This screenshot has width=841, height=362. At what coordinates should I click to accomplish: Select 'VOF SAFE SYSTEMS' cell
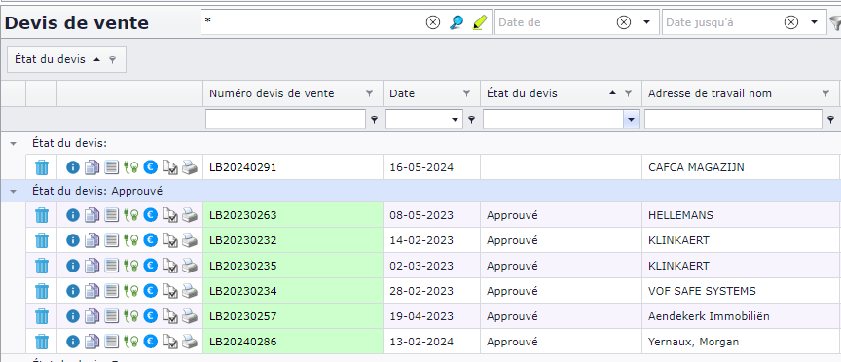click(x=742, y=291)
